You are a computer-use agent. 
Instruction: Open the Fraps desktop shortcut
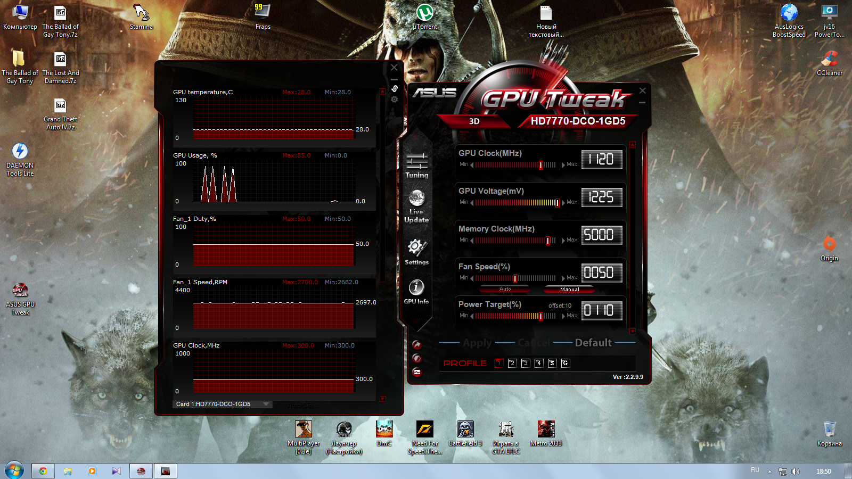coord(263,16)
